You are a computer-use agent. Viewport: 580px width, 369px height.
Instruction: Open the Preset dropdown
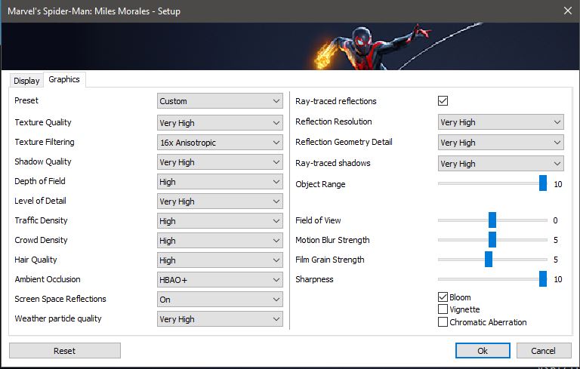(220, 101)
